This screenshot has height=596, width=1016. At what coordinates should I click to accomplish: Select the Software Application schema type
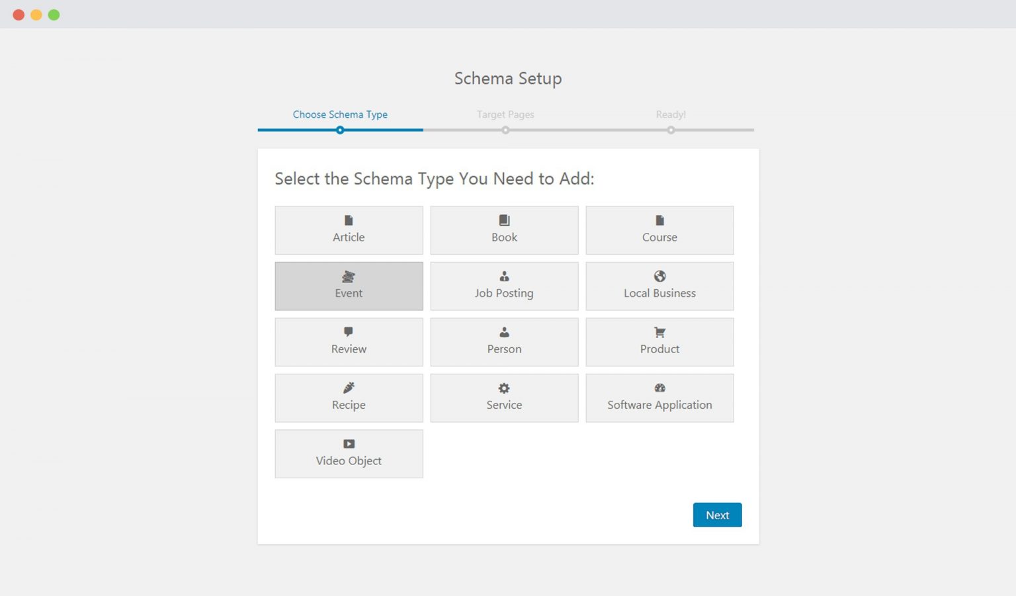[659, 398]
